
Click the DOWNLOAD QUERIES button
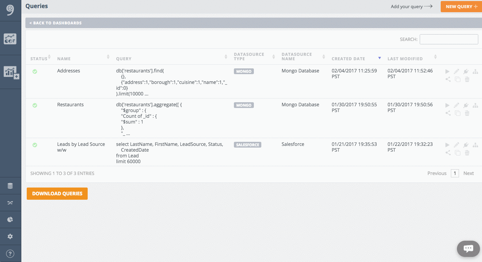(x=57, y=193)
